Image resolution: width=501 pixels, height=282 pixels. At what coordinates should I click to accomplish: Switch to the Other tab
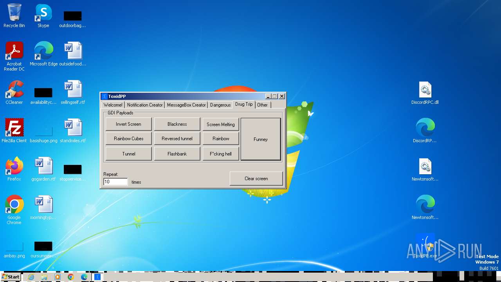pyautogui.click(x=263, y=105)
